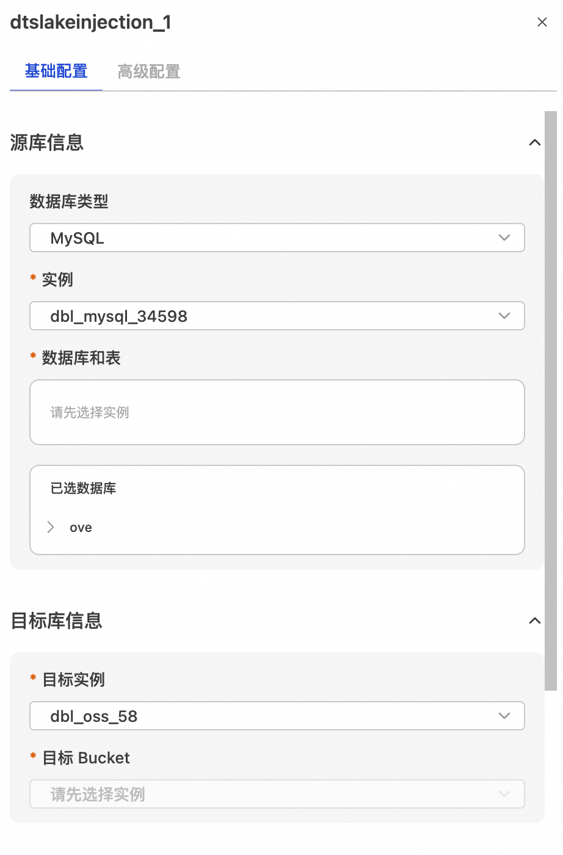Viewport: 563px width, 855px height.
Task: Click the 目标库信息 section heading
Action: (56, 621)
